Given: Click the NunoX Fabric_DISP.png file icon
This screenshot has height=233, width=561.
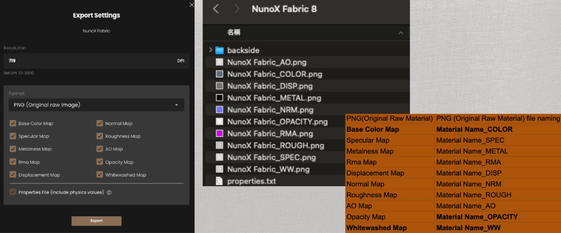Looking at the screenshot, I should point(219,86).
